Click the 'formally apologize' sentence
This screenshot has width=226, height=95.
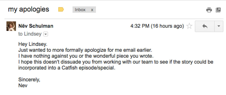[x=85, y=50]
